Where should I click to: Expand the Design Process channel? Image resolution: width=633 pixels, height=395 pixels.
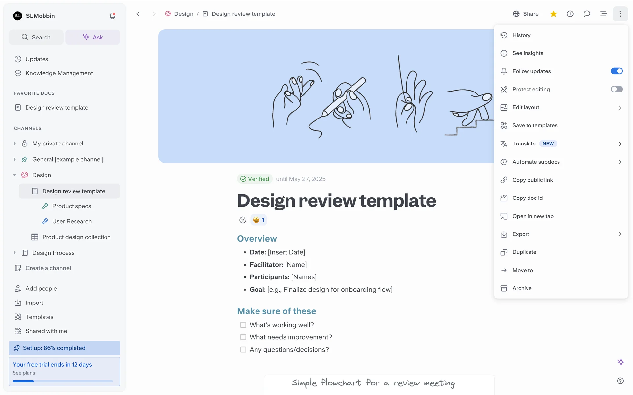pos(15,253)
